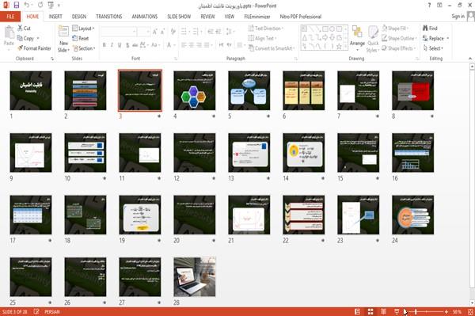
Task: Expand the Text Direction dropdown
Action: click(x=266, y=29)
